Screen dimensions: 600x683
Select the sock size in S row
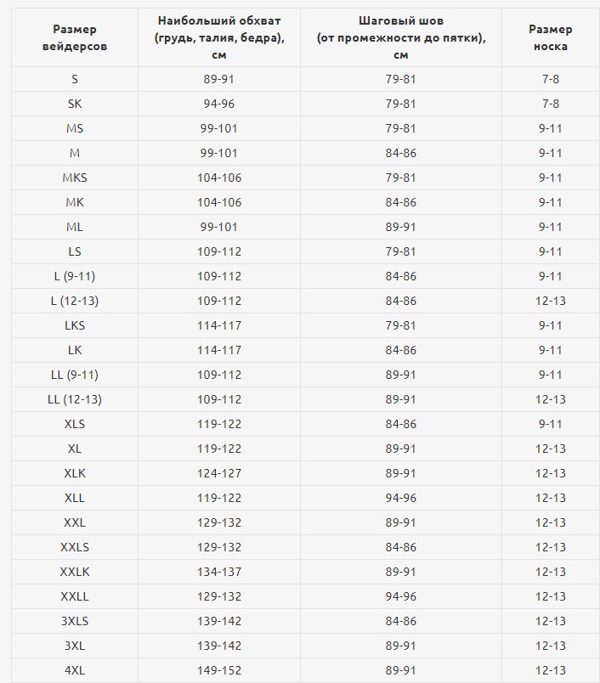(550, 79)
